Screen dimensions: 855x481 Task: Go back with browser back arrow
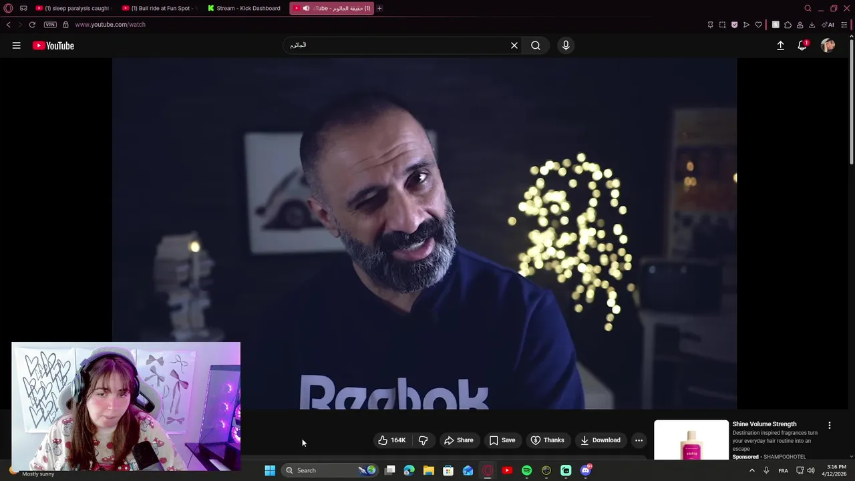(x=8, y=25)
